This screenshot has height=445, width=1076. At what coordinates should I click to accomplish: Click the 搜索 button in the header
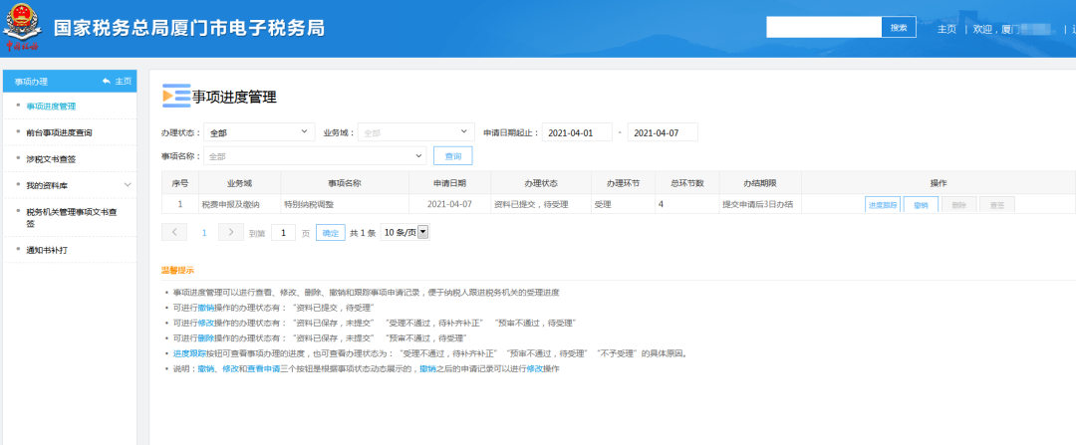coord(898,28)
